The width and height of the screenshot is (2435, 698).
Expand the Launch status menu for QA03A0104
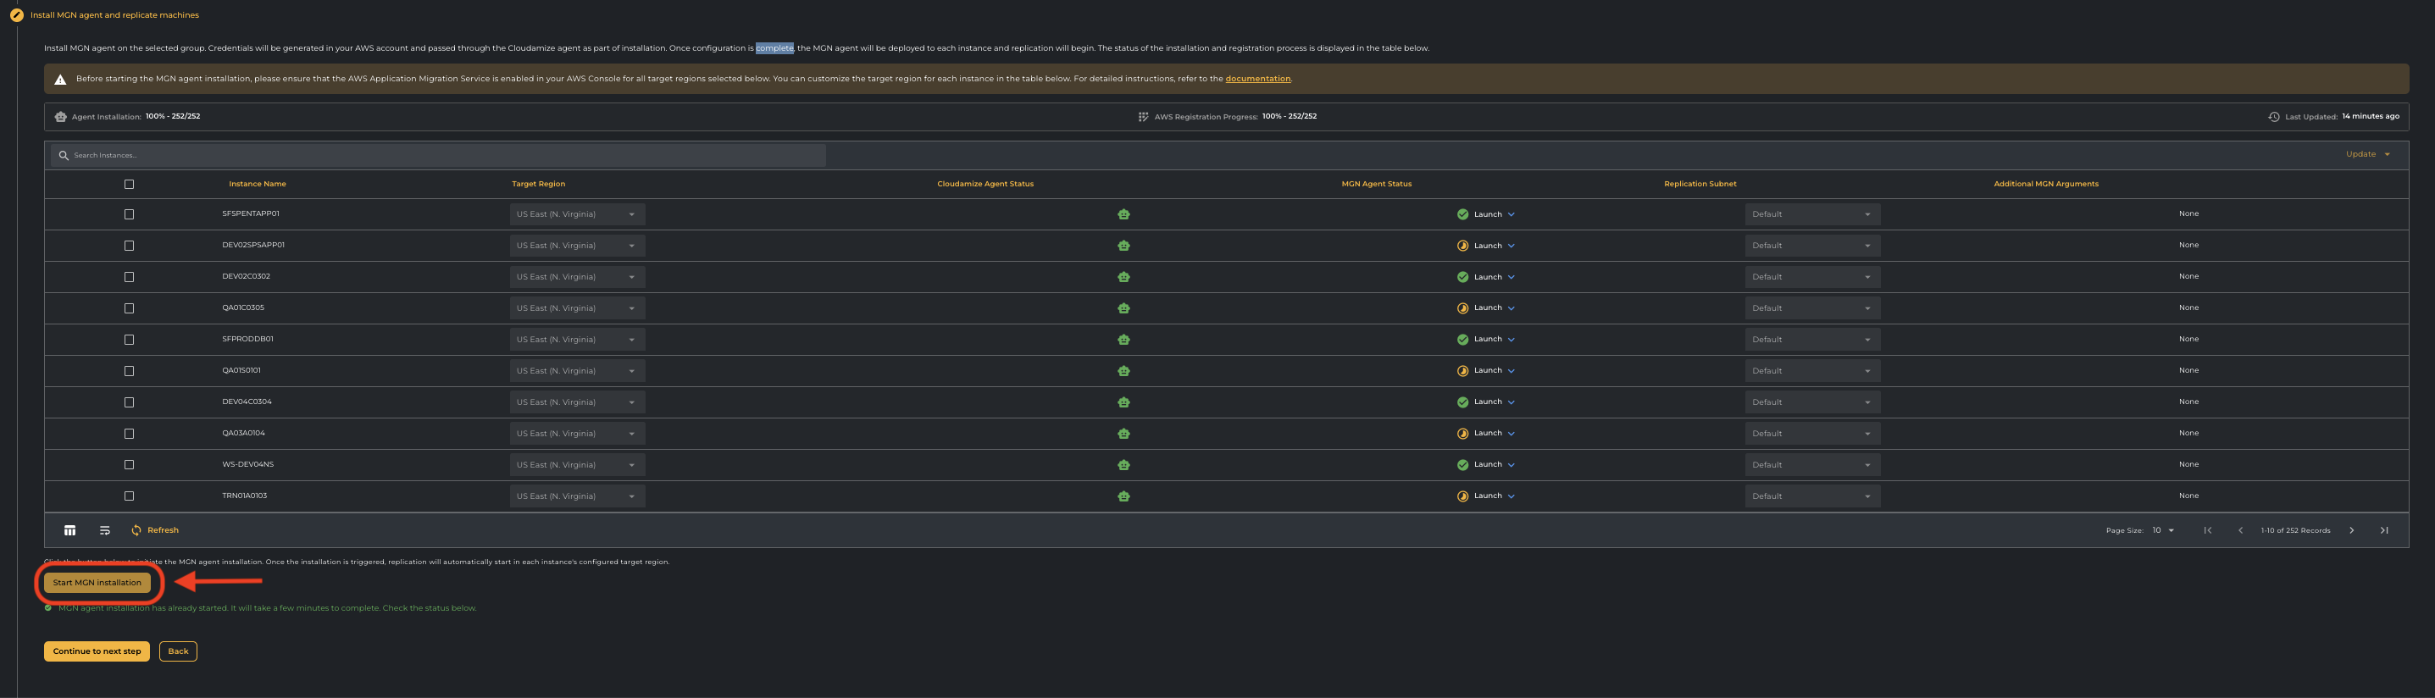point(1511,434)
